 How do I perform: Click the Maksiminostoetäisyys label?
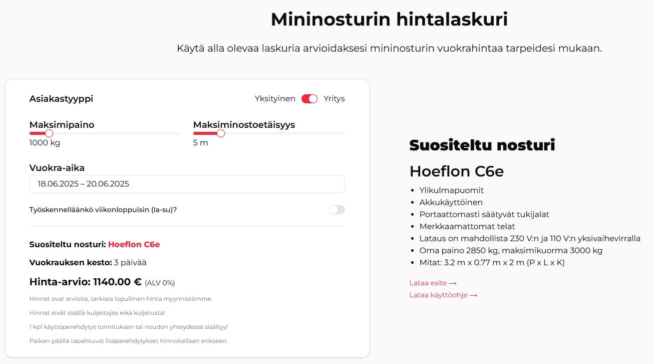point(244,125)
